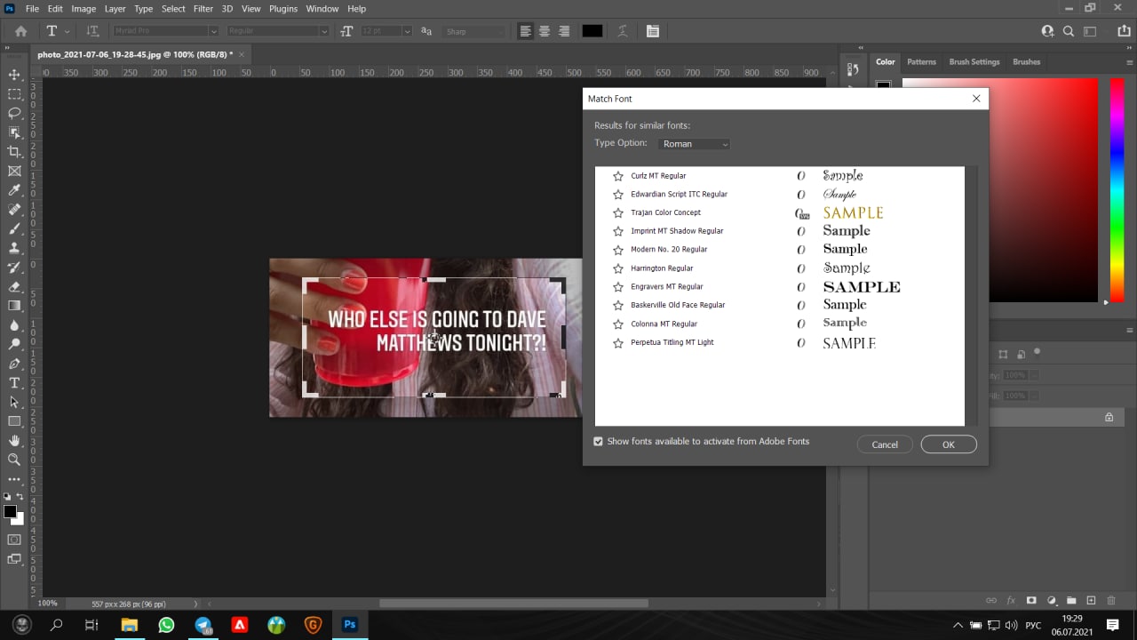The image size is (1137, 640).
Task: Switch to the Patterns tab
Action: 921,62
